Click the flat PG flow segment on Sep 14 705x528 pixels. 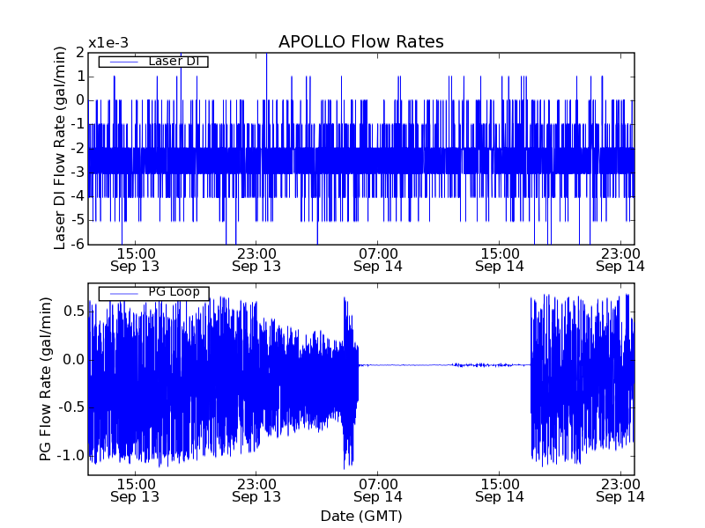(x=444, y=365)
